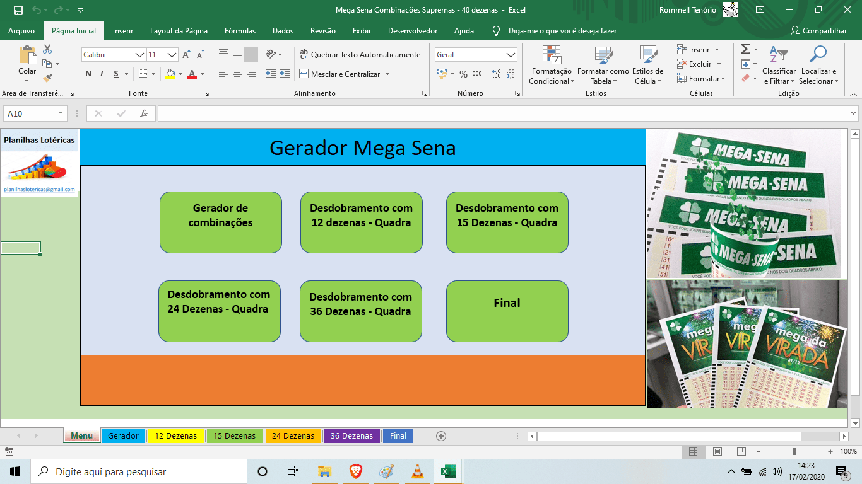The height and width of the screenshot is (484, 862).
Task: Switch to the Dados ribbon tab
Action: (x=283, y=31)
